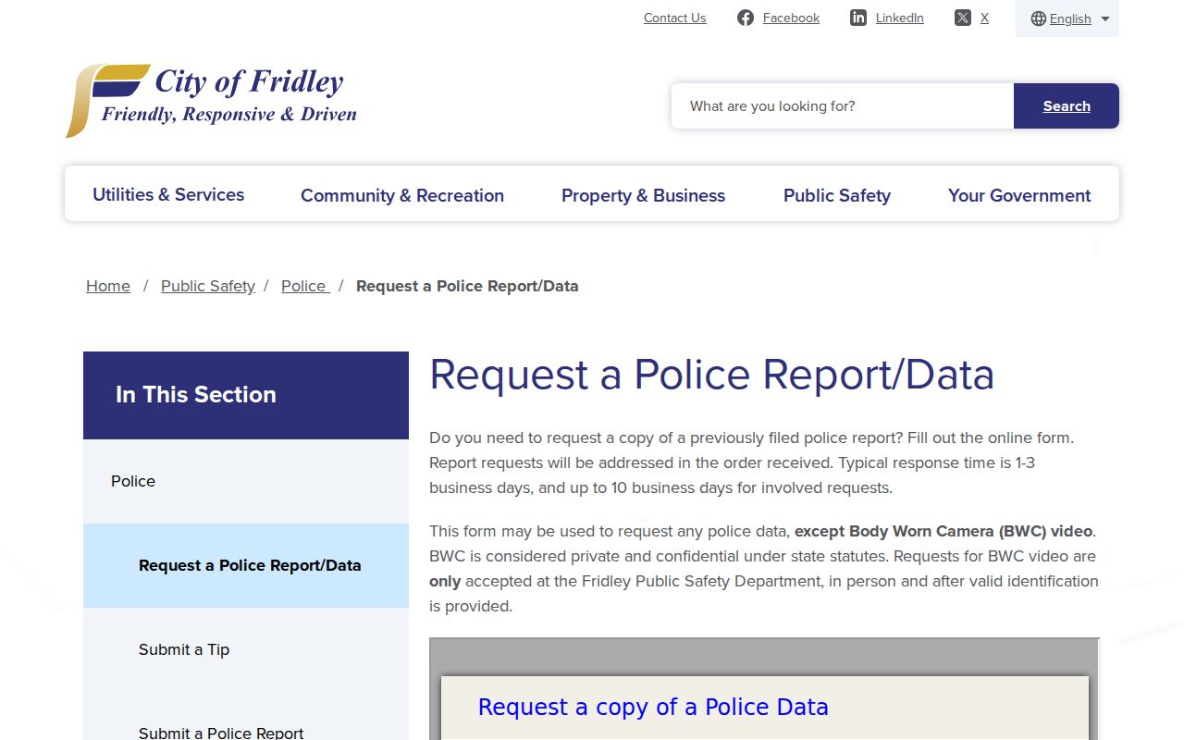Open the Public Safety menu
Viewport: 1184px width, 740px height.
click(x=837, y=195)
